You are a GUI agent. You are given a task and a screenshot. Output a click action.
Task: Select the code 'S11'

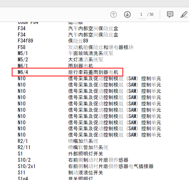[21, 172]
